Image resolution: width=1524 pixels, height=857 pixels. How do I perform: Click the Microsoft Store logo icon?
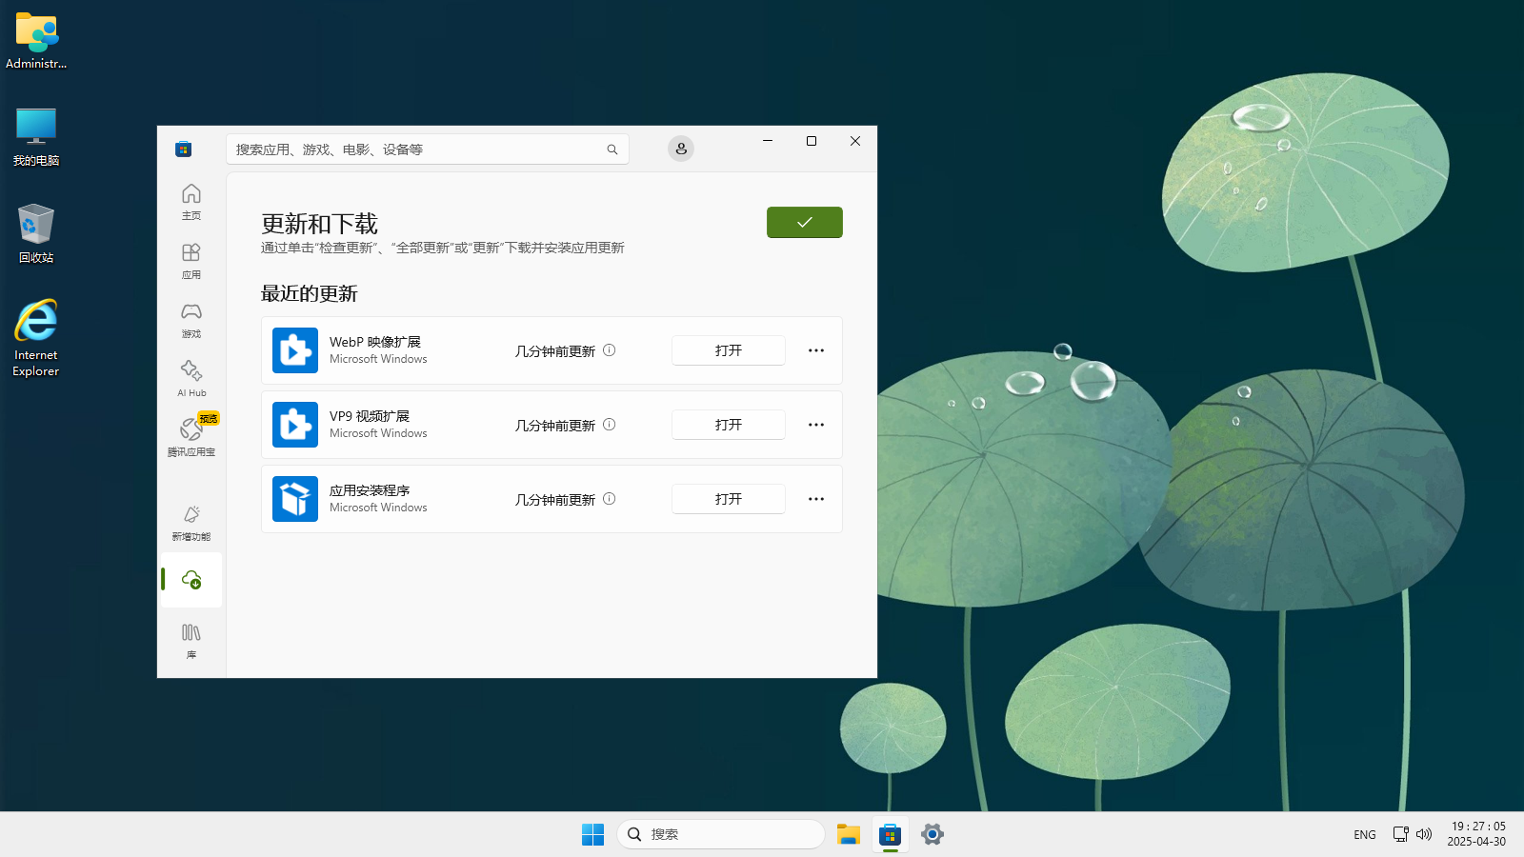(x=184, y=149)
